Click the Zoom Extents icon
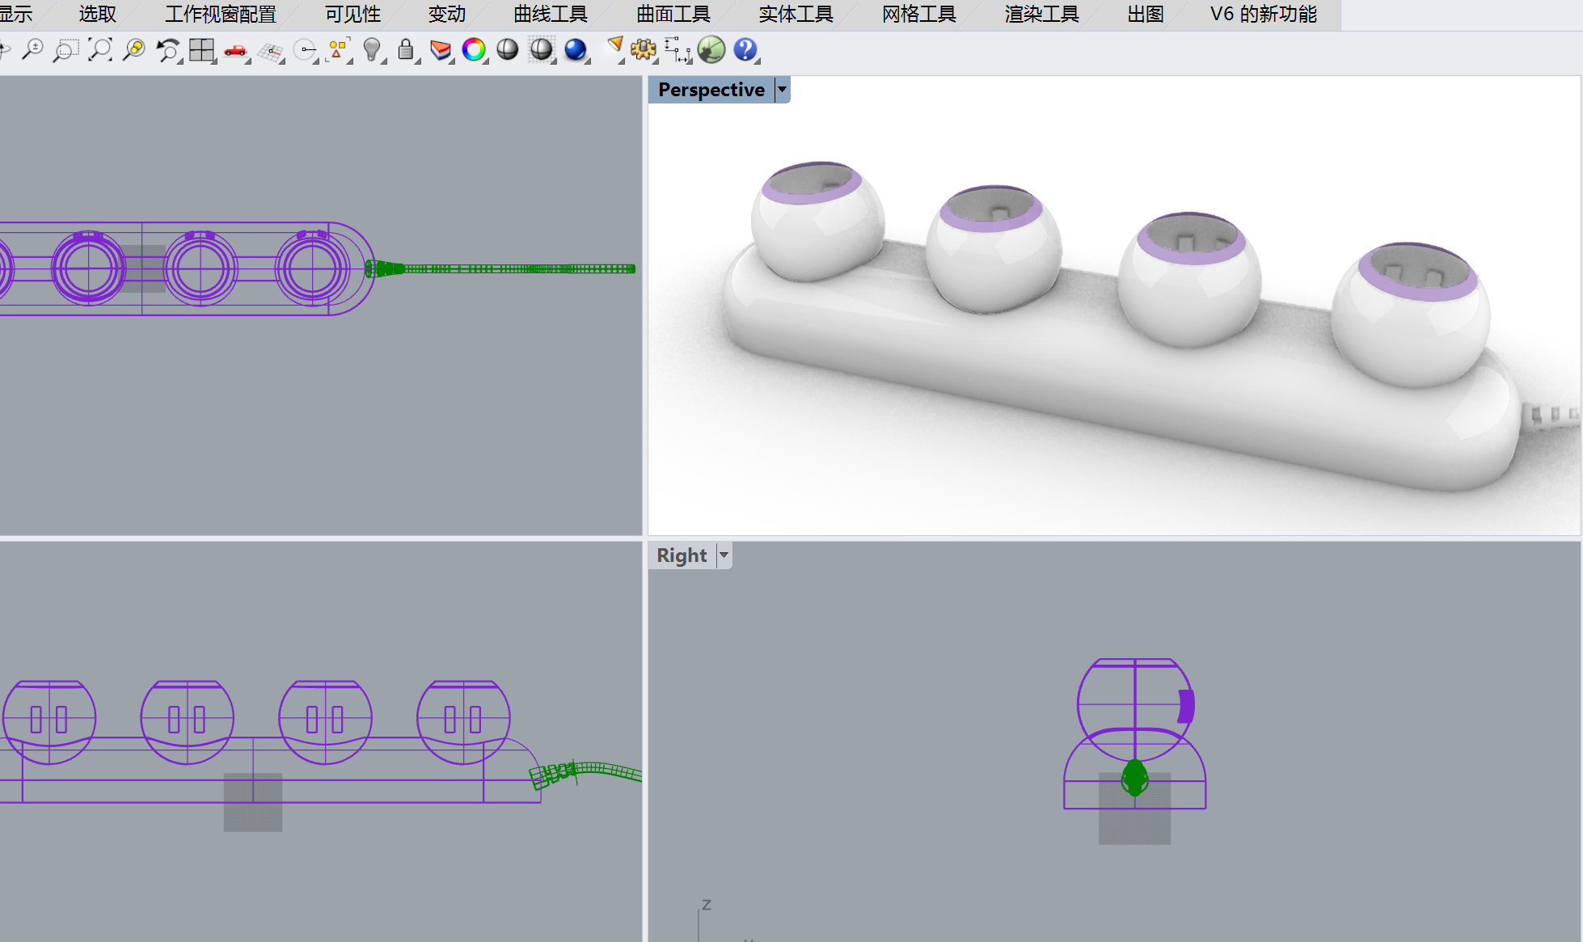 (99, 50)
